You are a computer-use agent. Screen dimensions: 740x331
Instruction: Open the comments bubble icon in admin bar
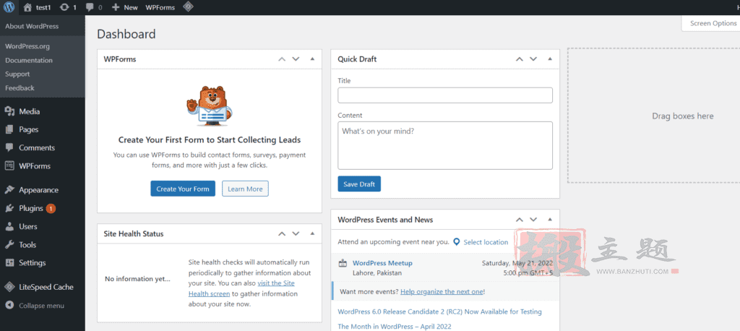90,7
